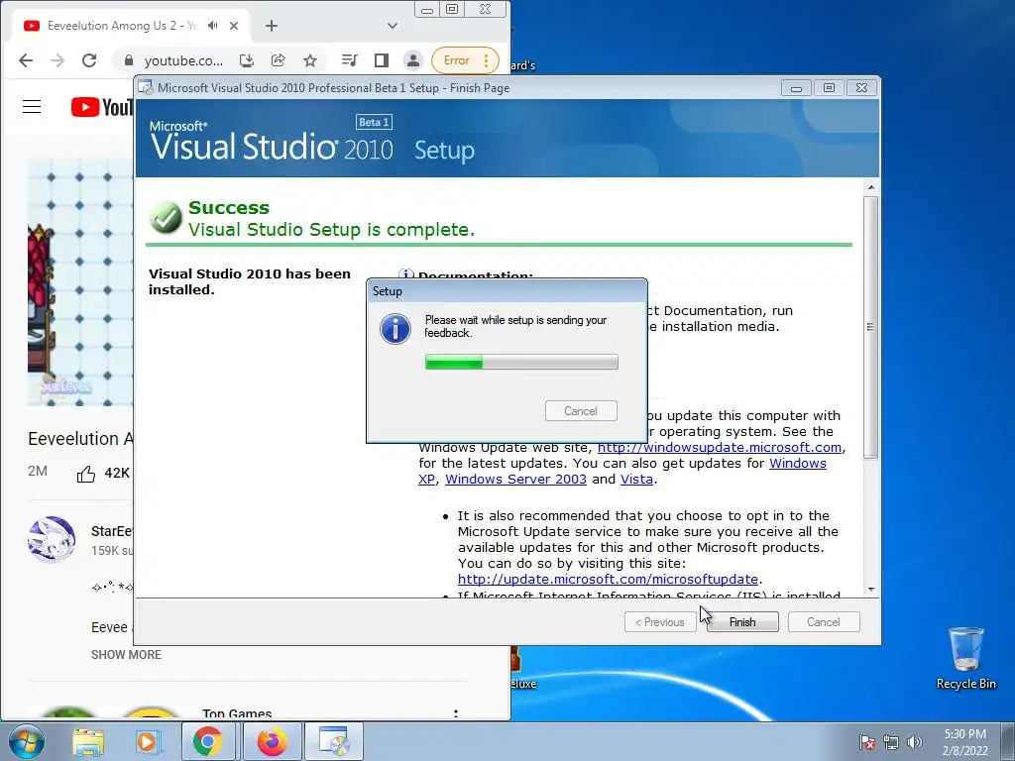Click the YouTube video player thumbnail

(x=79, y=280)
